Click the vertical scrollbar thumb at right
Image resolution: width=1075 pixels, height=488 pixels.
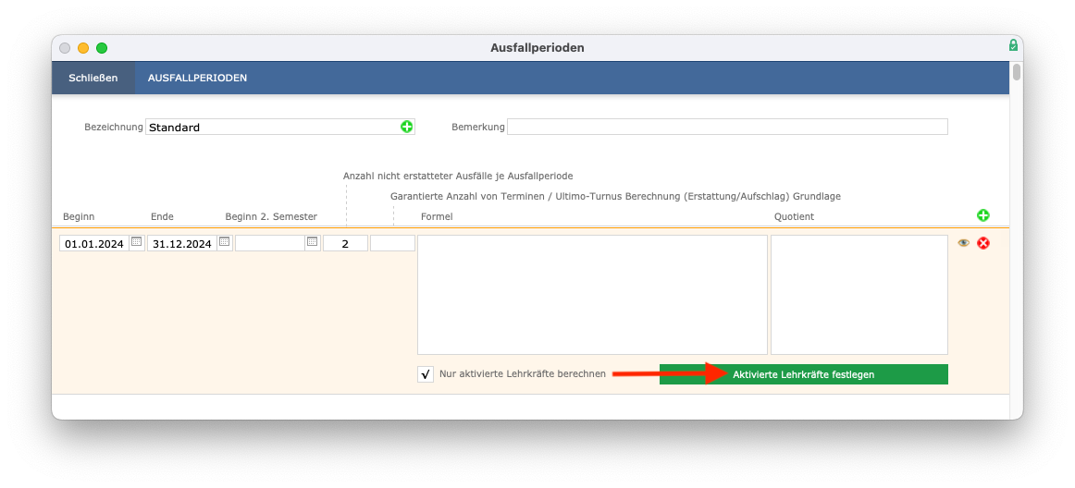[x=1017, y=72]
